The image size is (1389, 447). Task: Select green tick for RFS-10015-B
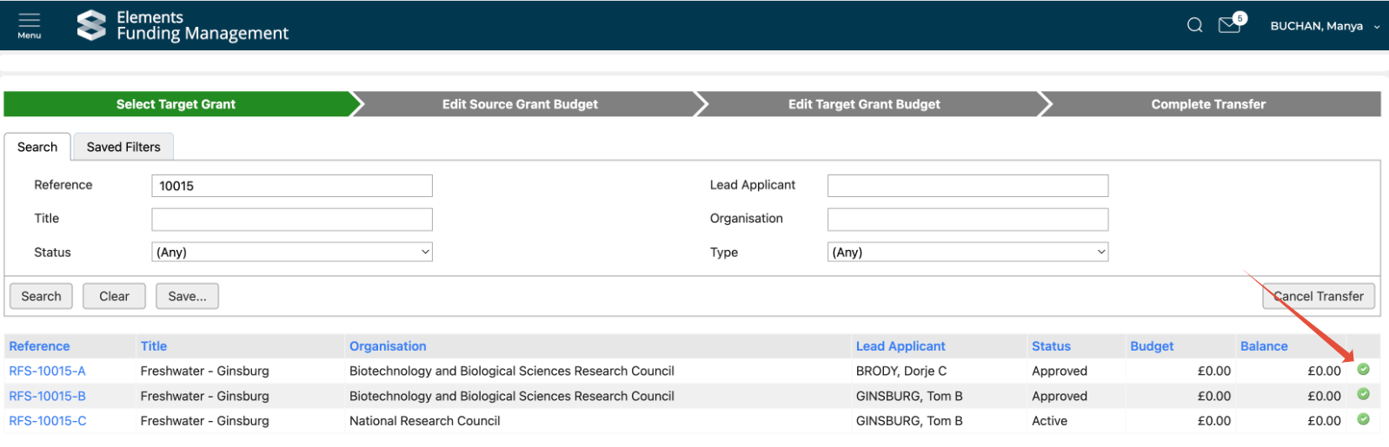(x=1363, y=395)
